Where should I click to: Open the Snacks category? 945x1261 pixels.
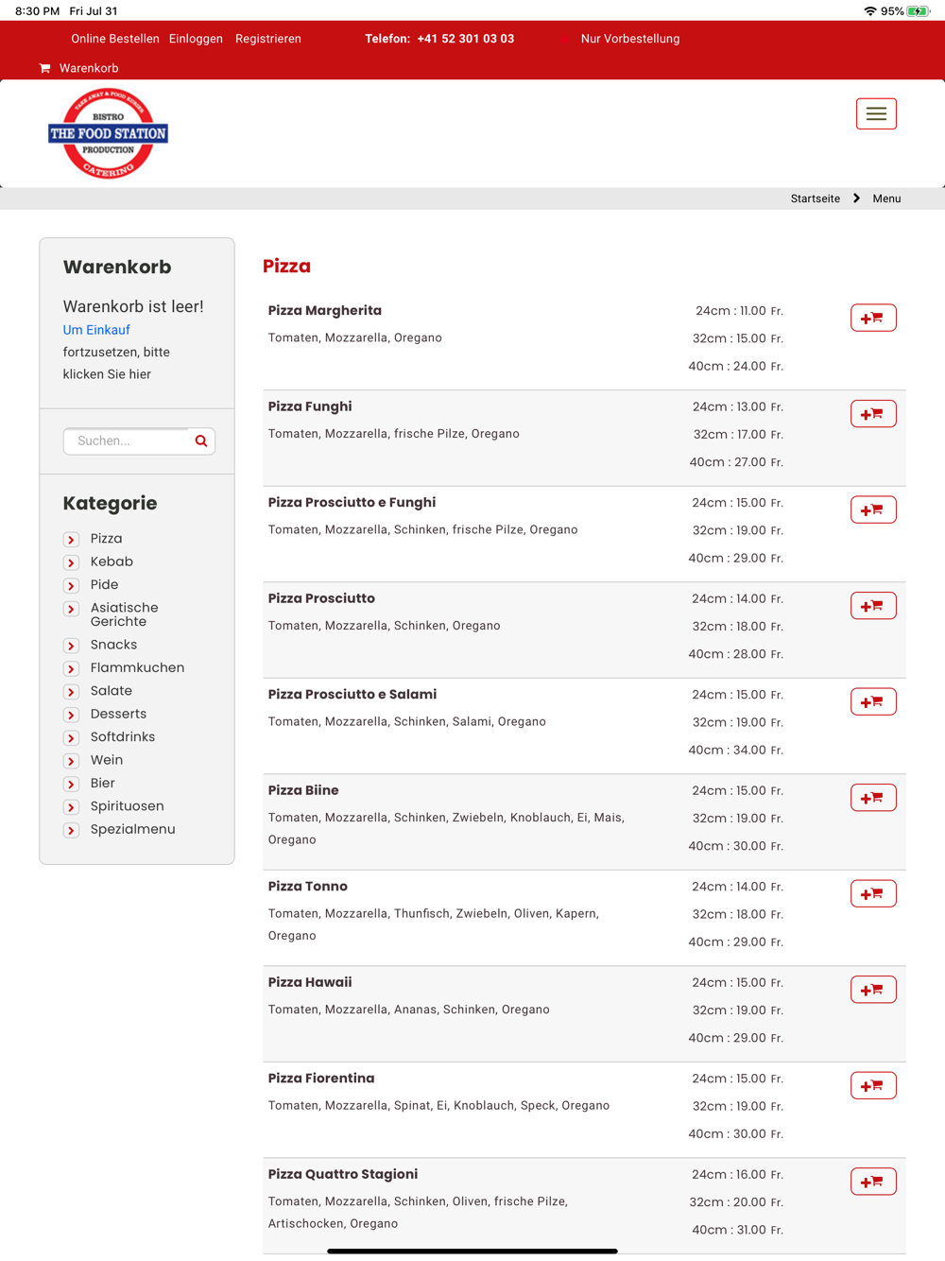(x=113, y=645)
